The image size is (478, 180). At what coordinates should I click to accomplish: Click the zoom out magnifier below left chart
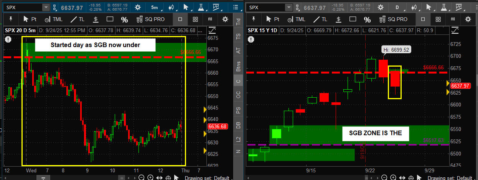pyautogui.click(x=142, y=178)
